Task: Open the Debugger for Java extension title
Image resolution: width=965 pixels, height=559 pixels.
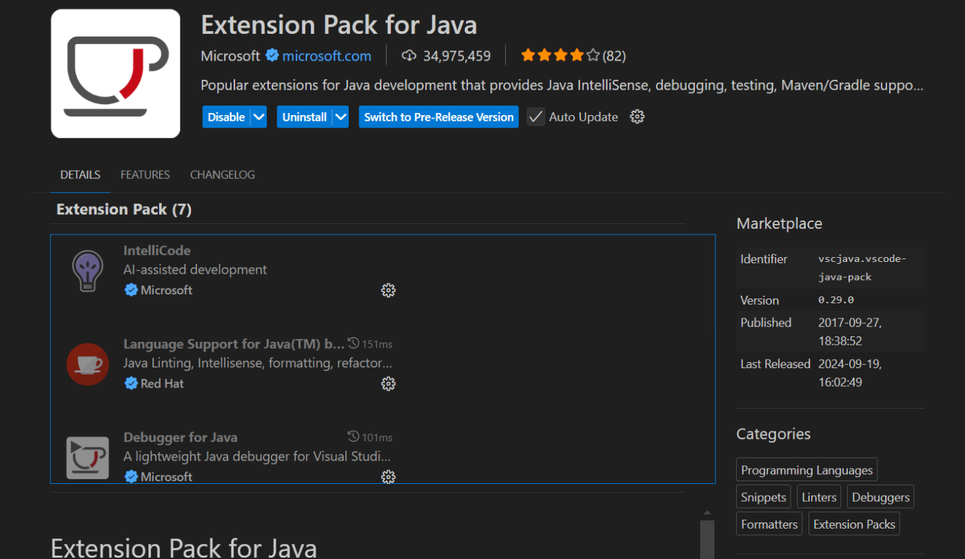Action: click(181, 437)
